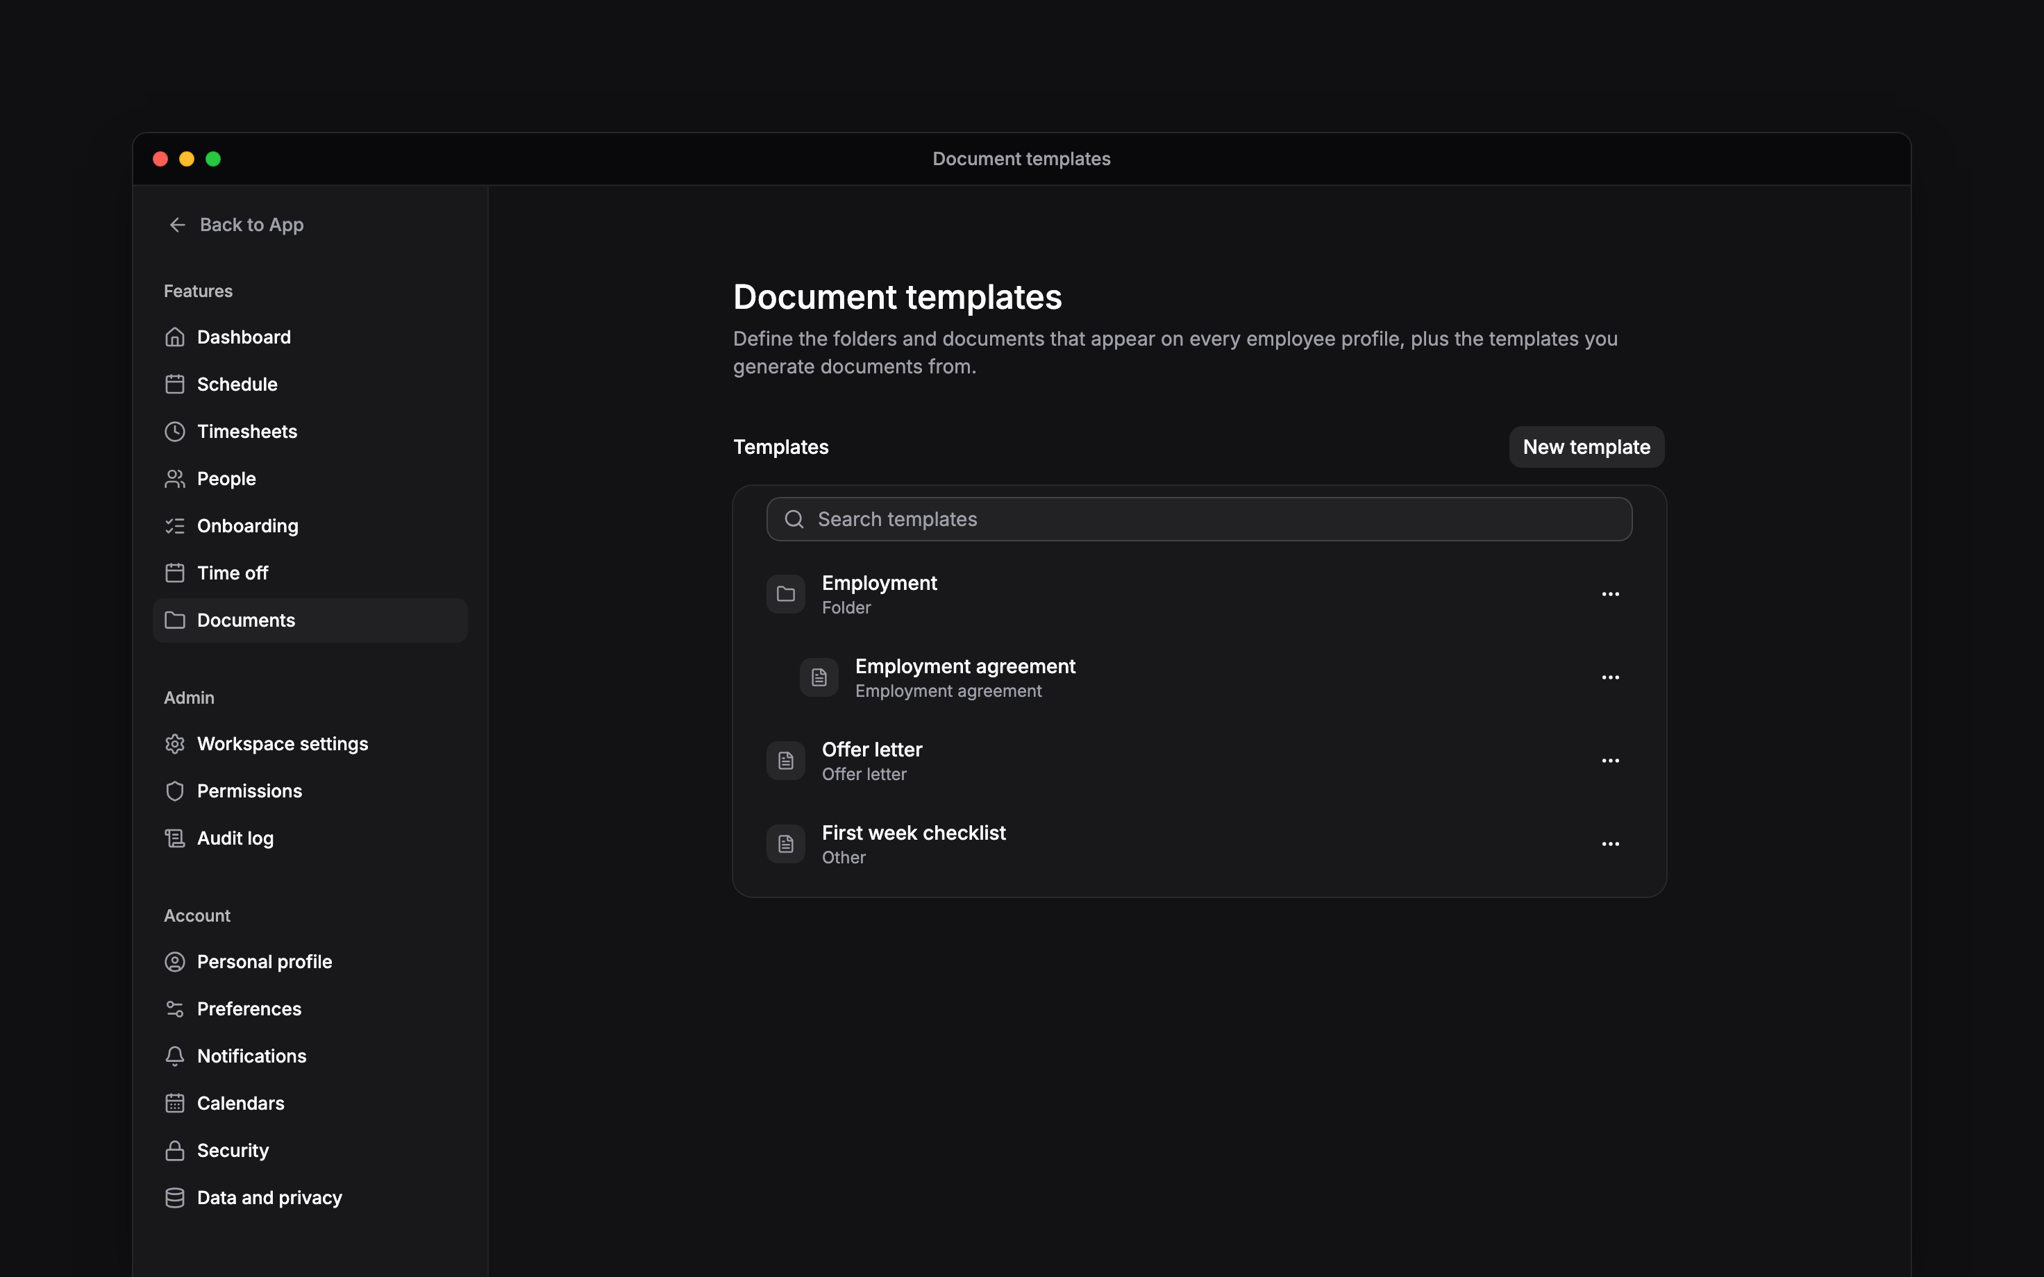
Task: Click the Schedule calendar icon
Action: coord(175,384)
